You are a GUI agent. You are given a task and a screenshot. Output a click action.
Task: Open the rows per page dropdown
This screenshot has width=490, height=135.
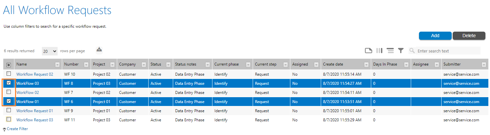pos(50,51)
